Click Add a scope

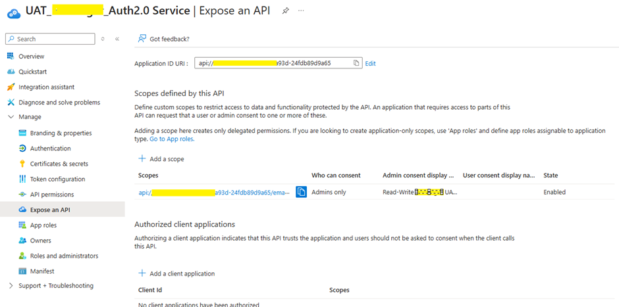click(x=161, y=159)
